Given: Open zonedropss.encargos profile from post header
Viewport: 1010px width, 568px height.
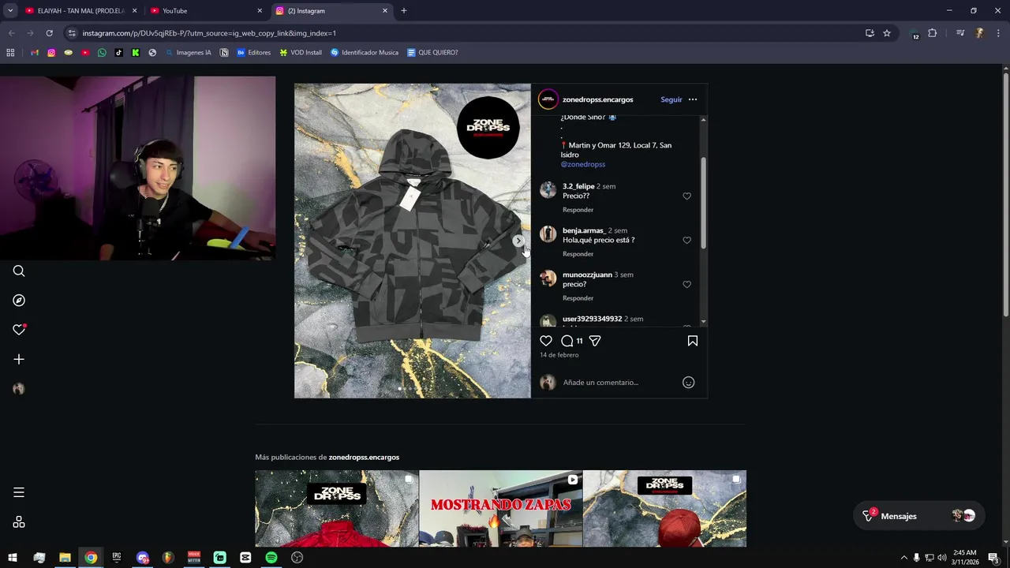Looking at the screenshot, I should coord(597,99).
